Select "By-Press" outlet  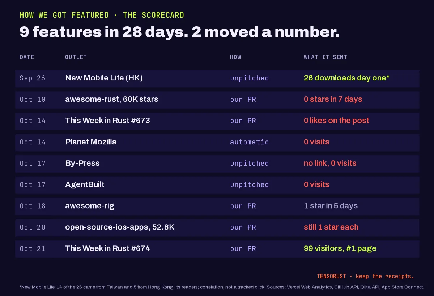[x=82, y=163]
